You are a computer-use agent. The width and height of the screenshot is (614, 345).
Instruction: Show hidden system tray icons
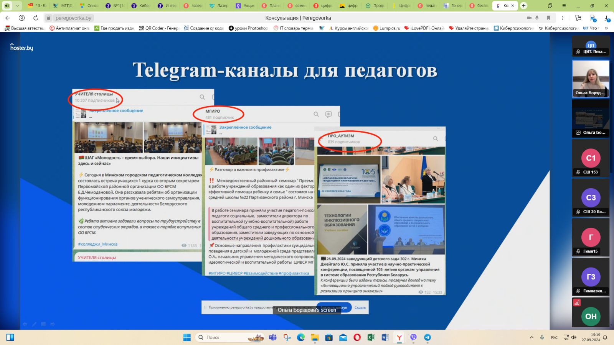(x=531, y=337)
